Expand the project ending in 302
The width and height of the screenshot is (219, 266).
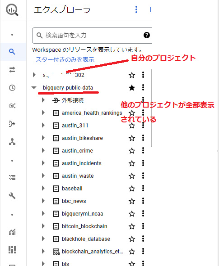coord(34,75)
